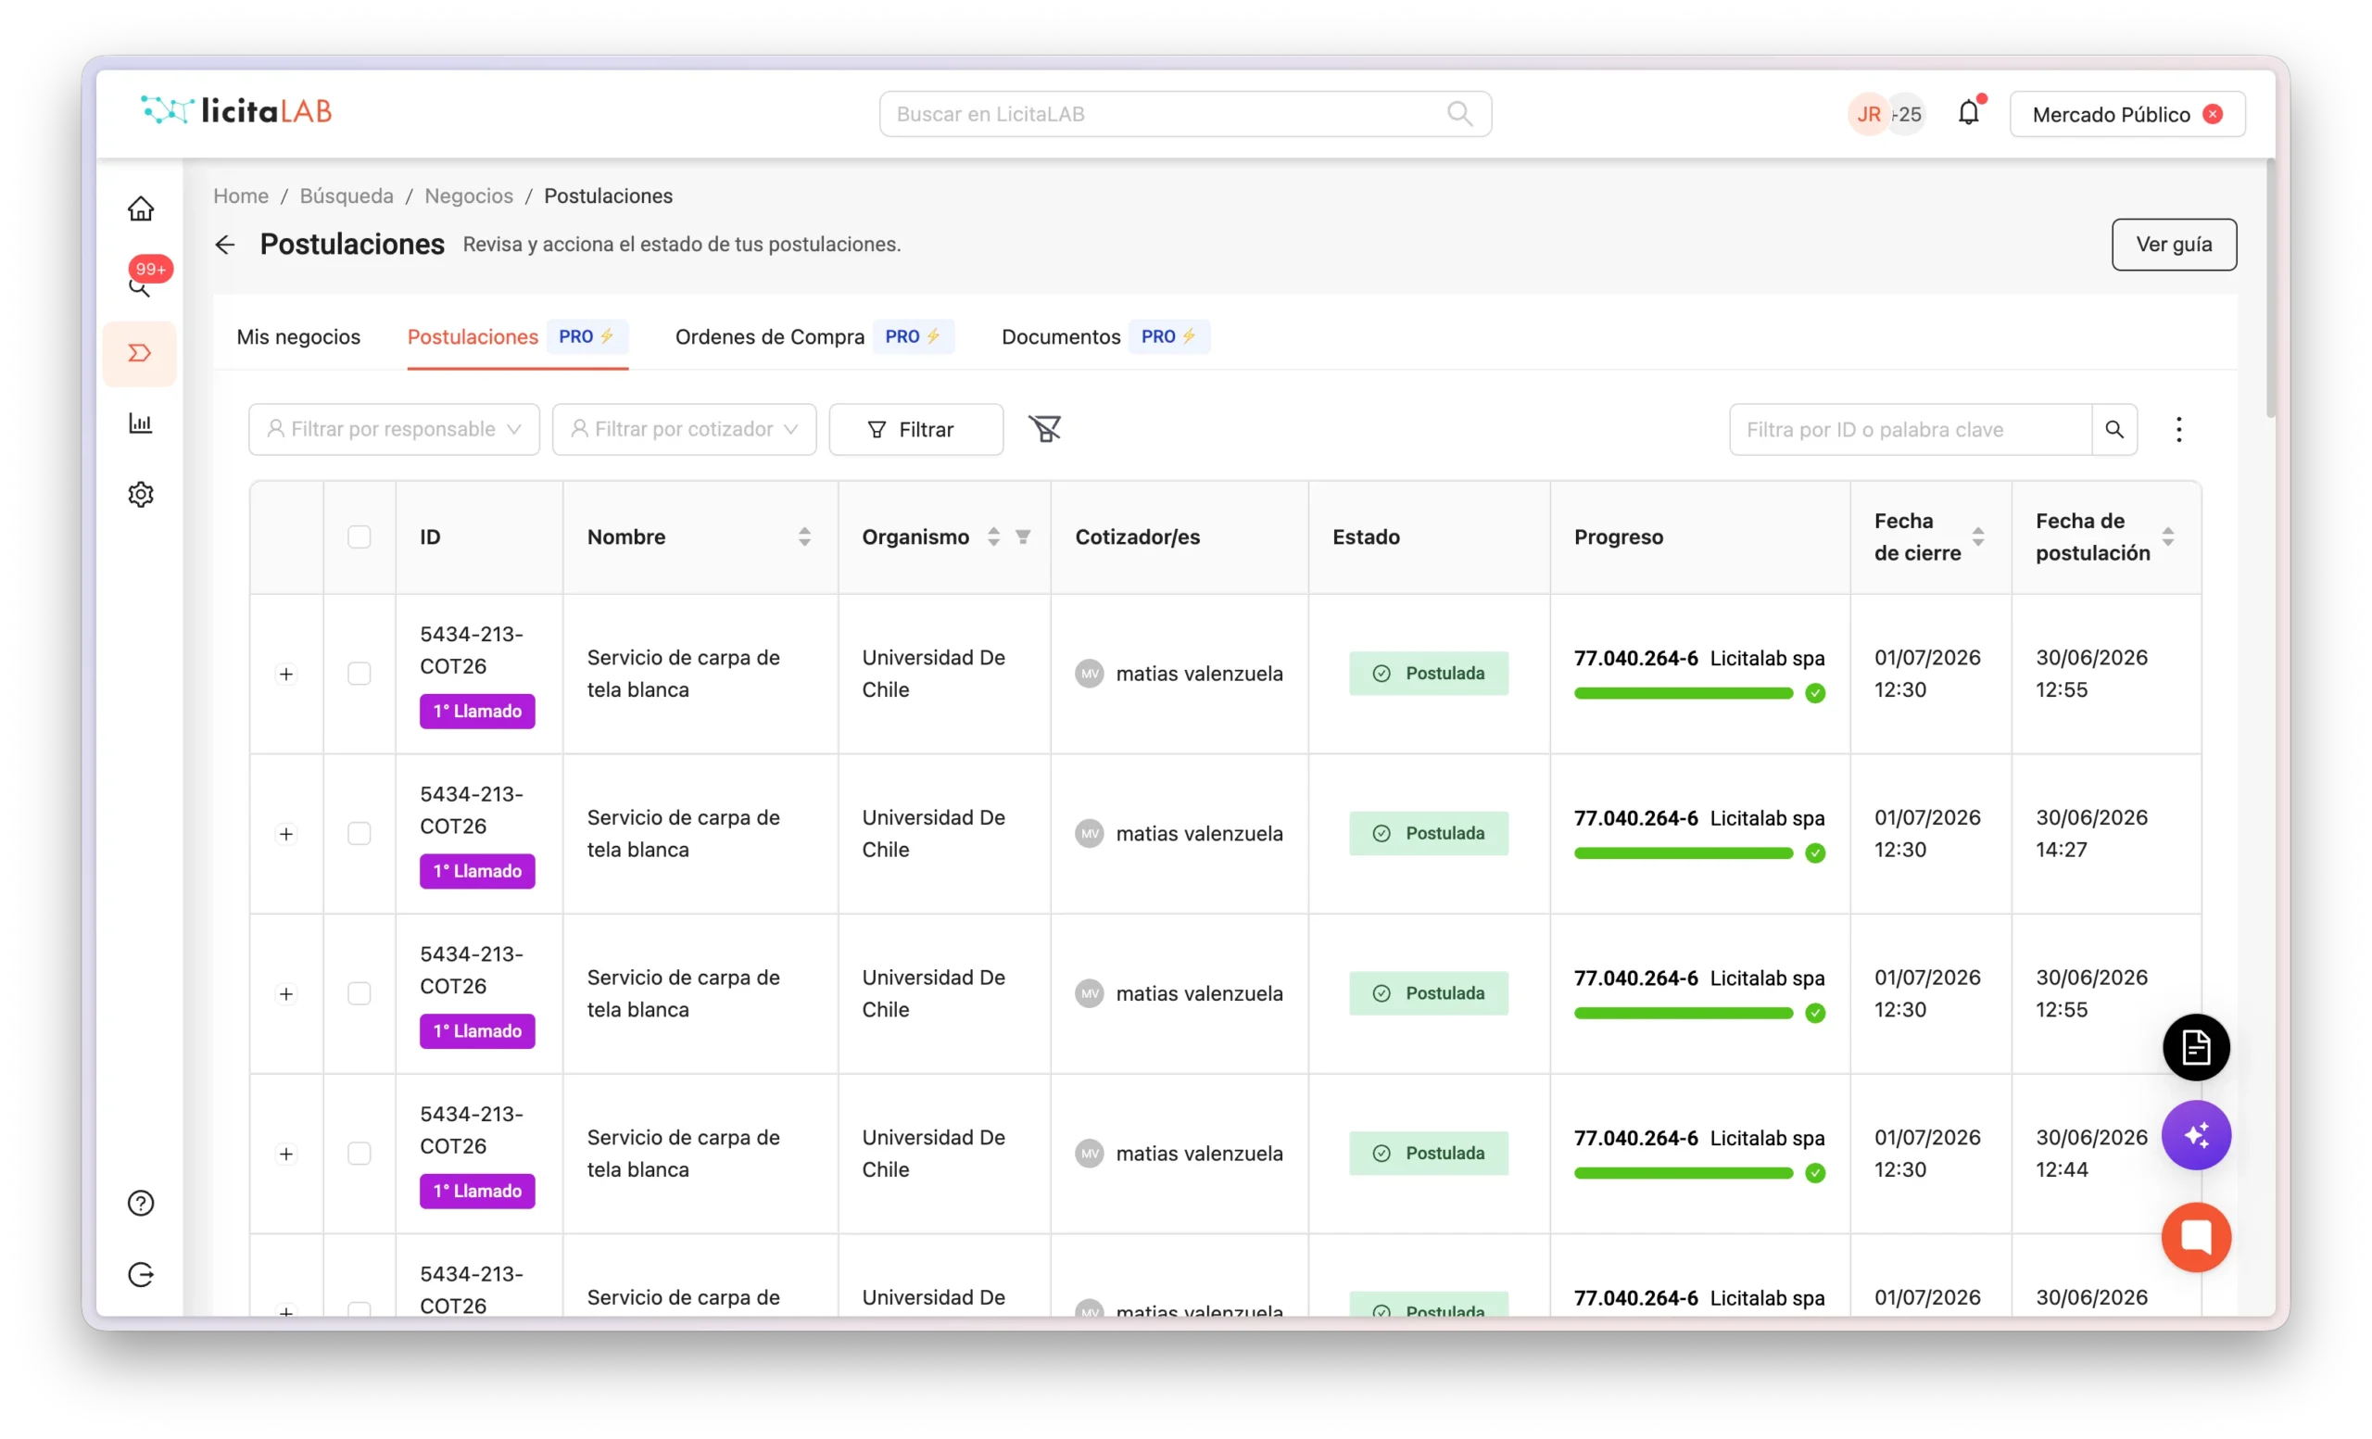
Task: Click the black document floating button
Action: pos(2196,1047)
